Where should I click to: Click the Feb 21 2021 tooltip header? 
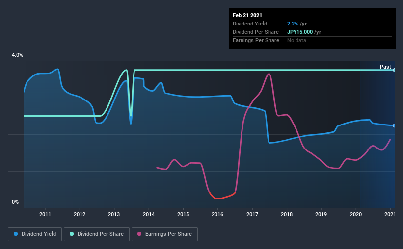247,15
